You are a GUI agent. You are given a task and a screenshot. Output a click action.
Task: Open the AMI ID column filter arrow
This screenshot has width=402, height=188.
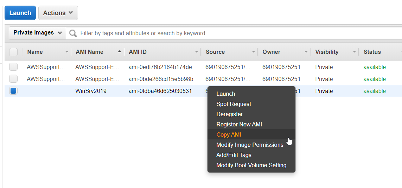point(197,52)
